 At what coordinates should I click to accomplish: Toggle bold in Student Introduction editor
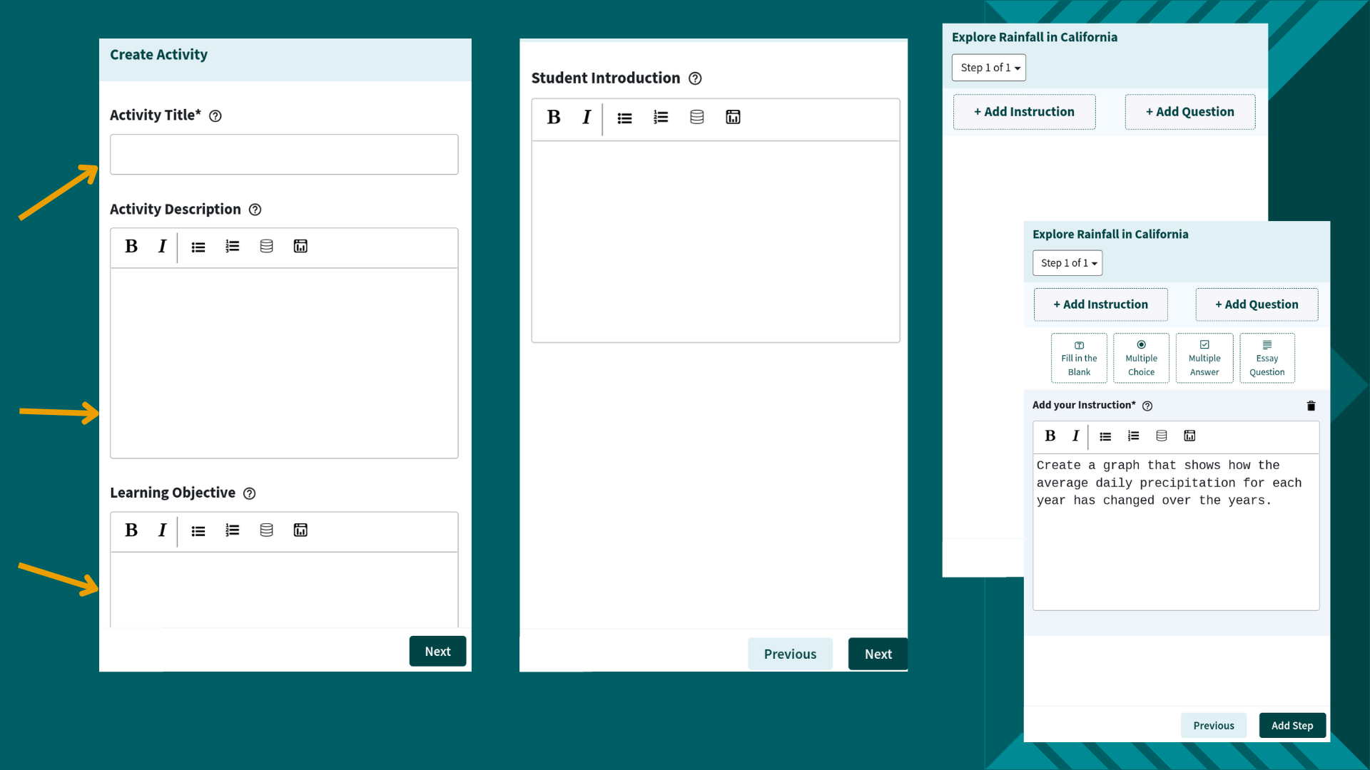(x=554, y=118)
